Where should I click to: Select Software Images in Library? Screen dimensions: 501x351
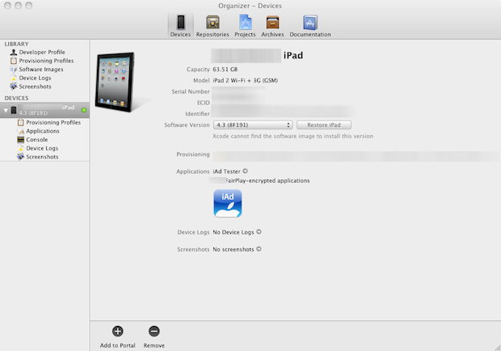click(40, 69)
